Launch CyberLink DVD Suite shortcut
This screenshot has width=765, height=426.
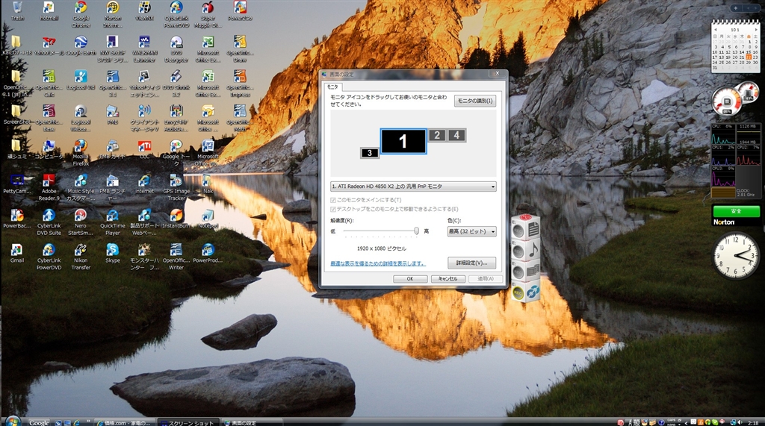point(49,222)
